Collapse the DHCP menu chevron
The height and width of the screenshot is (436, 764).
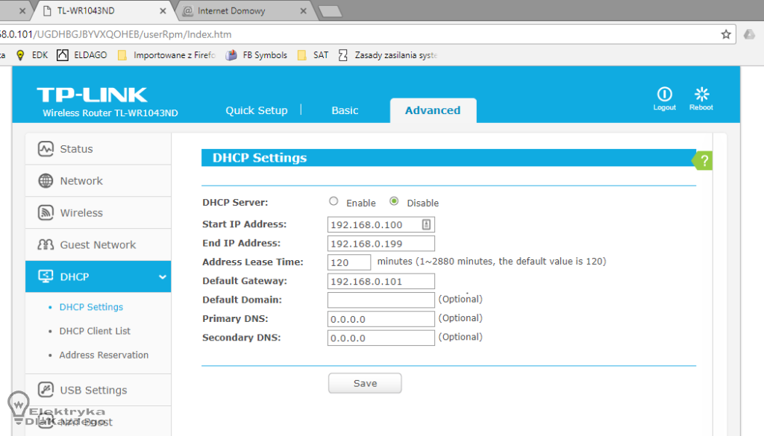tap(162, 277)
